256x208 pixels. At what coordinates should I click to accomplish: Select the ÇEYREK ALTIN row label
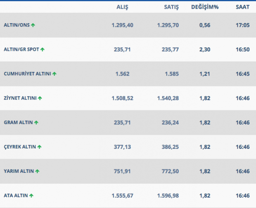(x=20, y=147)
